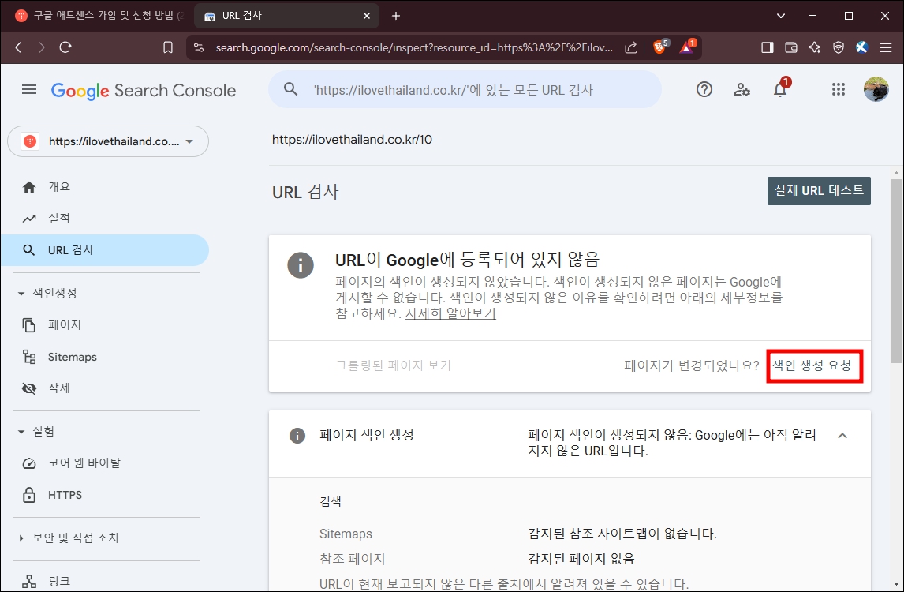Viewport: 904px width, 592px height.
Task: Open a new browser tab
Action: click(395, 16)
